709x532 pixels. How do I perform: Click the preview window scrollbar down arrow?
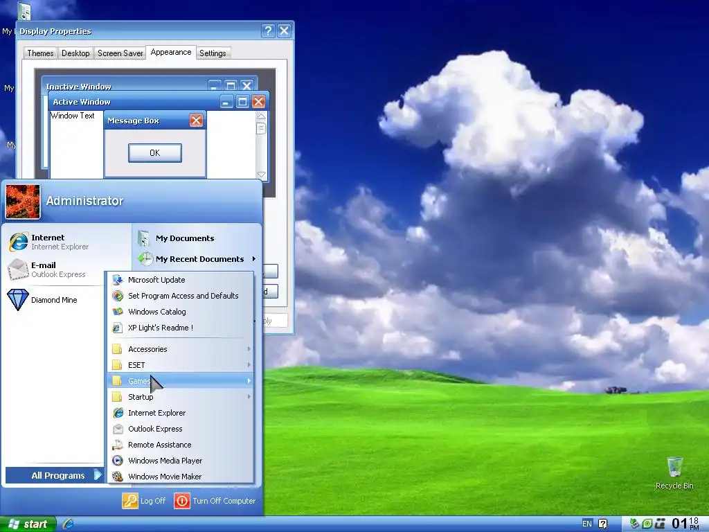coord(261,175)
